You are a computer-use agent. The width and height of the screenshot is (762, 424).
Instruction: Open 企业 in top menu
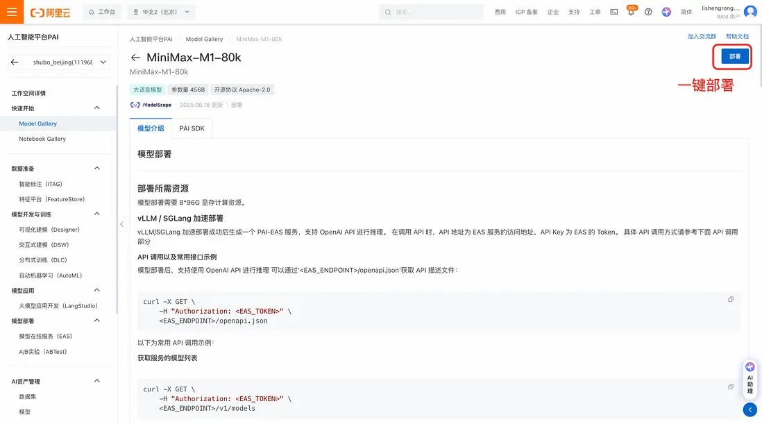pos(553,12)
